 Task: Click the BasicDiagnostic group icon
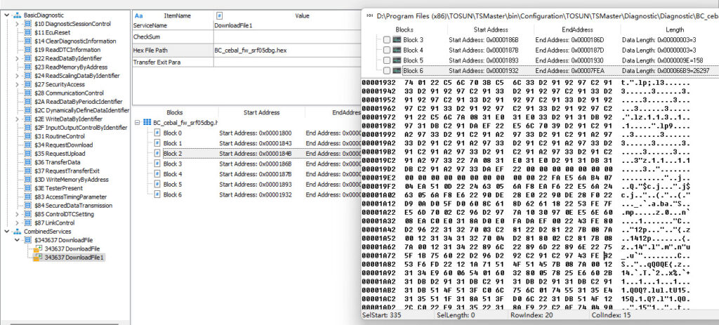(x=18, y=15)
